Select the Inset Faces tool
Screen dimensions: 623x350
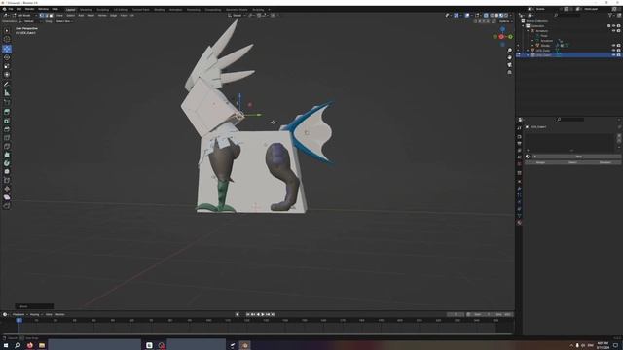tap(7, 121)
